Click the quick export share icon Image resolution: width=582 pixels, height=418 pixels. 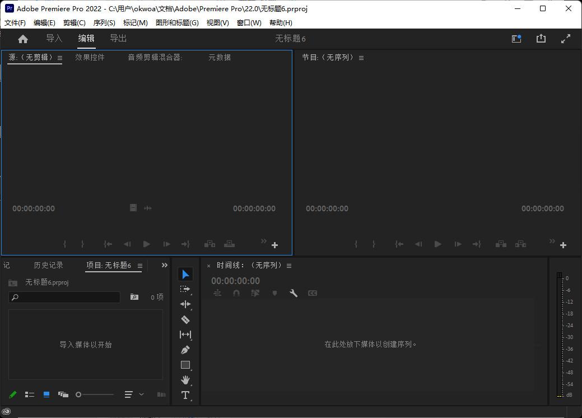541,39
